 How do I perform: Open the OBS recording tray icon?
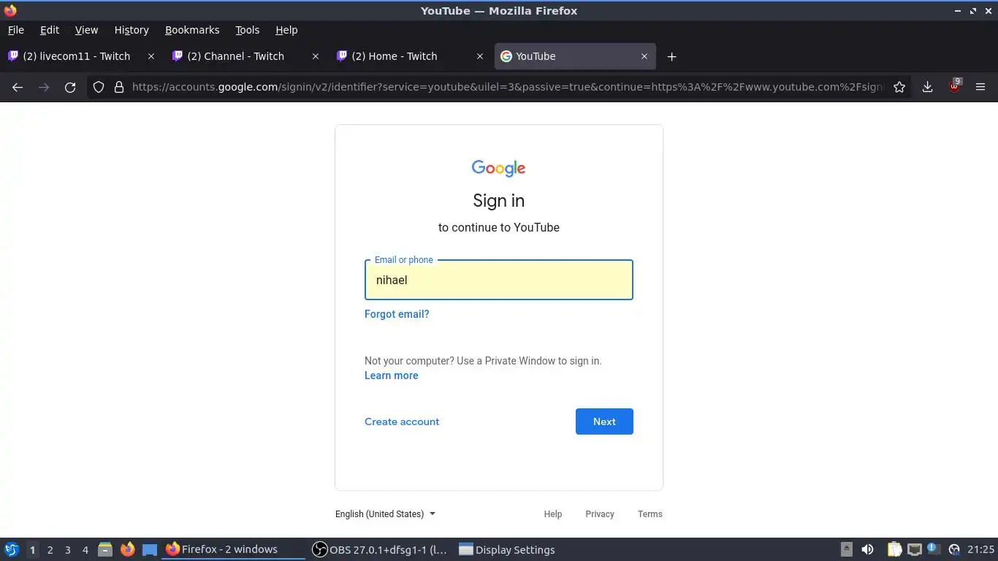[953, 549]
